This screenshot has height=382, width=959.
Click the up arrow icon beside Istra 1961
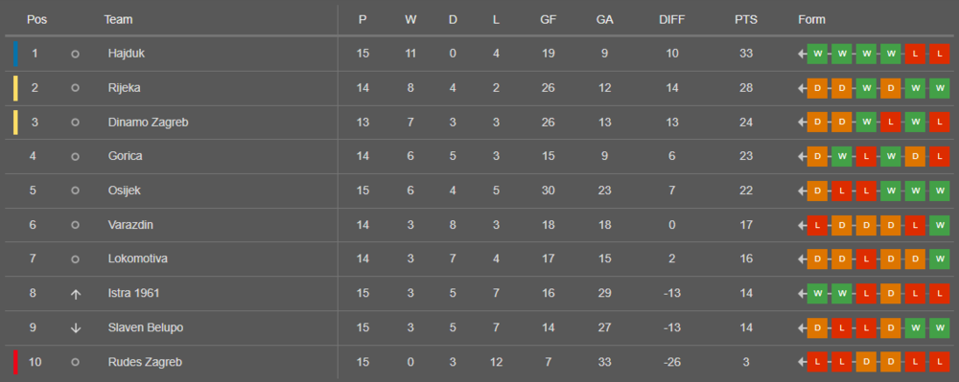[75, 294]
